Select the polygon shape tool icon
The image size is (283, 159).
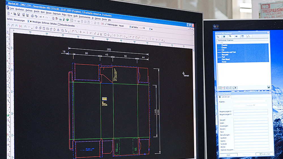[x=108, y=35]
